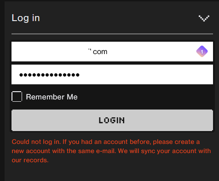Submit the form with the LOGIN button
219x181 pixels.
[112, 120]
